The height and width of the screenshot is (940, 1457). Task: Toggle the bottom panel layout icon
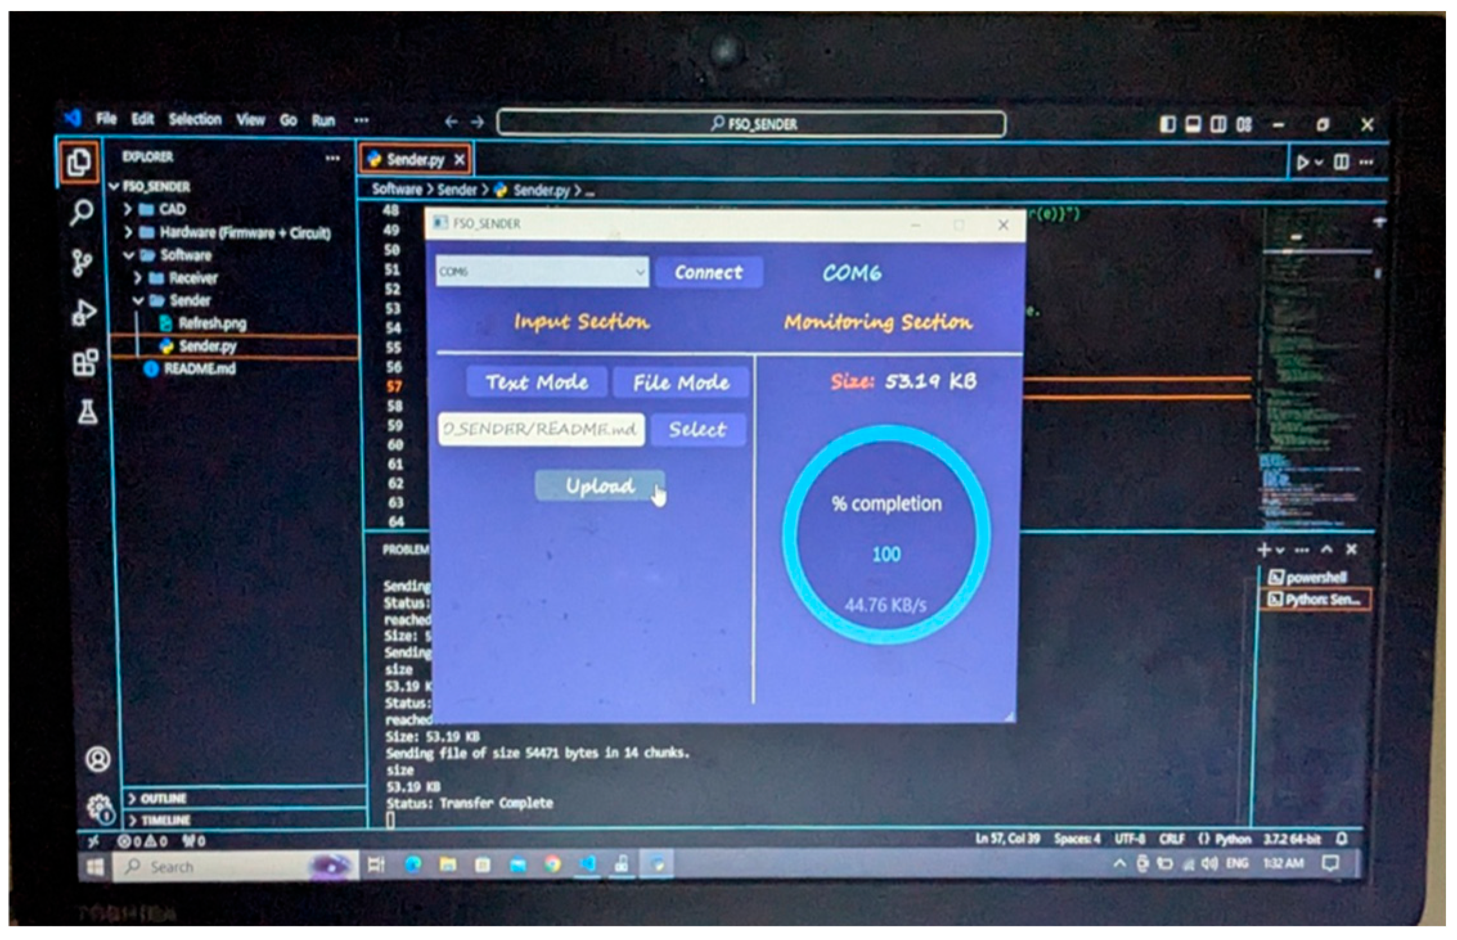[1193, 124]
